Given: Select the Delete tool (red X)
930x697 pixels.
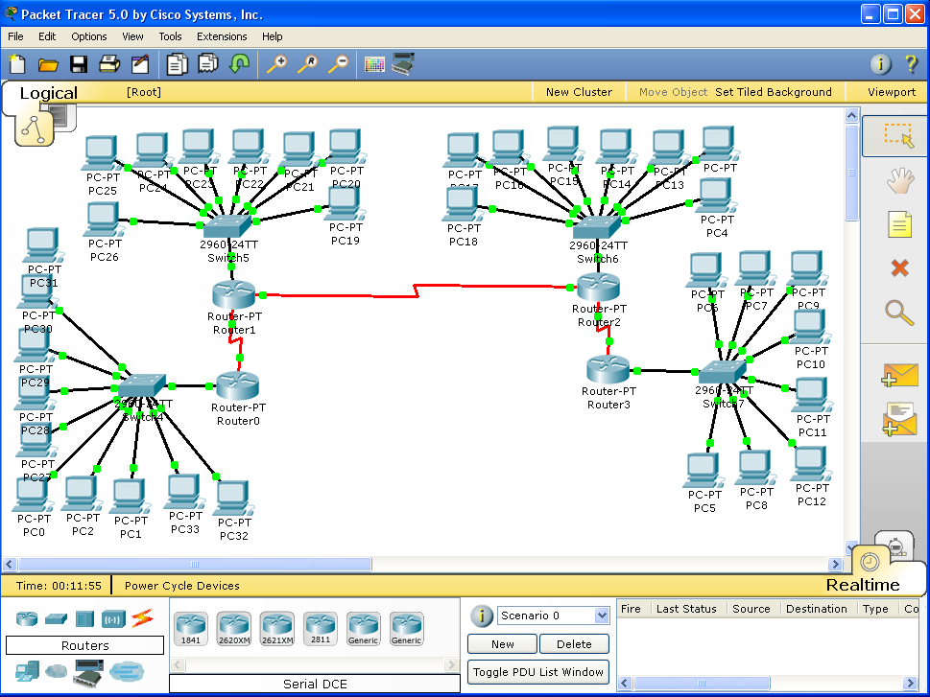Looking at the screenshot, I should pyautogui.click(x=898, y=268).
